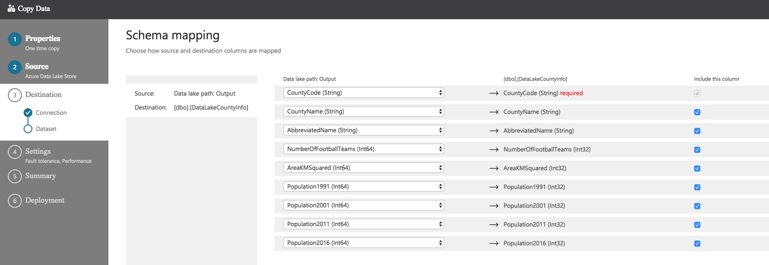769x265 pixels.
Task: Click the Connection checkmark step icon
Action: coord(28,113)
